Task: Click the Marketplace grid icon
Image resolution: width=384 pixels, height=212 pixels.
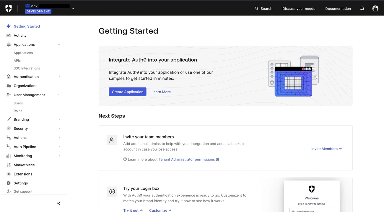Action: pos(9,165)
